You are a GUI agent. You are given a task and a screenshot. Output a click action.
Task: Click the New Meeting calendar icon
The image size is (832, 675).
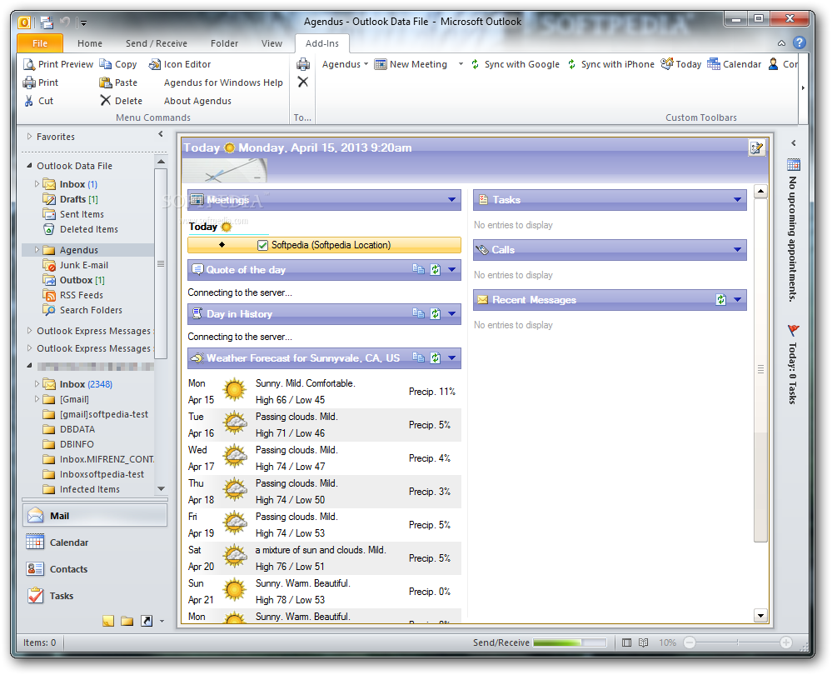click(x=381, y=64)
